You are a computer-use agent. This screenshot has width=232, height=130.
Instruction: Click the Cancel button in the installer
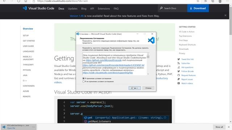pos(148,88)
